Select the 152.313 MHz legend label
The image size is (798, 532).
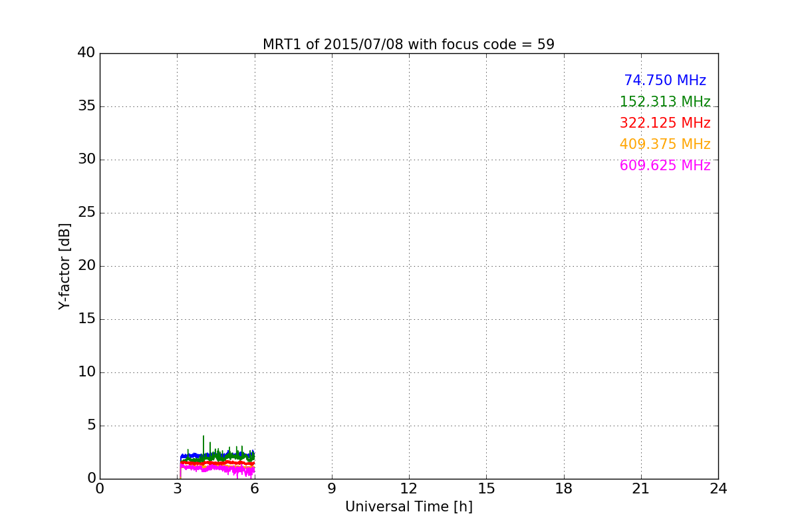[665, 102]
